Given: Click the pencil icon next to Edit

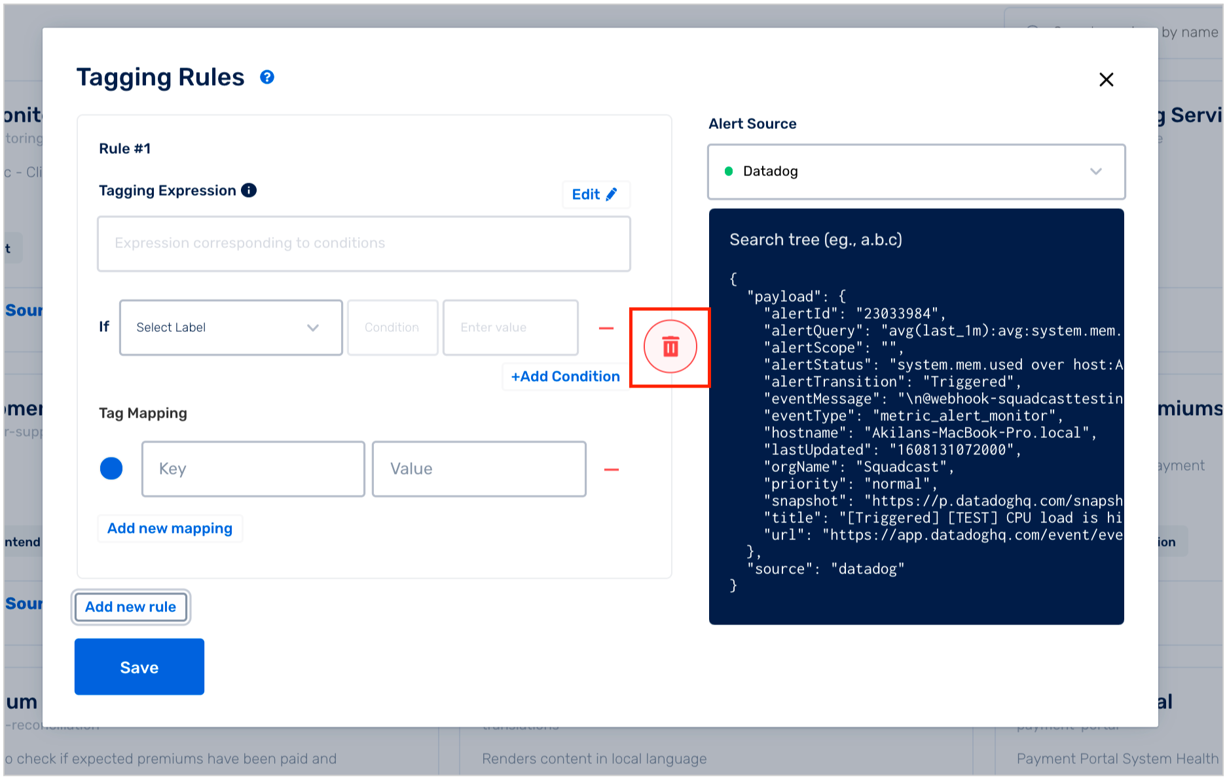Looking at the screenshot, I should pos(612,194).
